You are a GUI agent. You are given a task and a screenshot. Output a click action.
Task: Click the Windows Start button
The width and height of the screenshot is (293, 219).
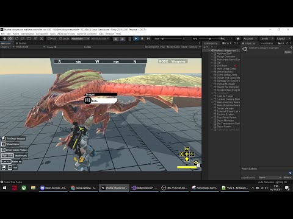[4, 188]
